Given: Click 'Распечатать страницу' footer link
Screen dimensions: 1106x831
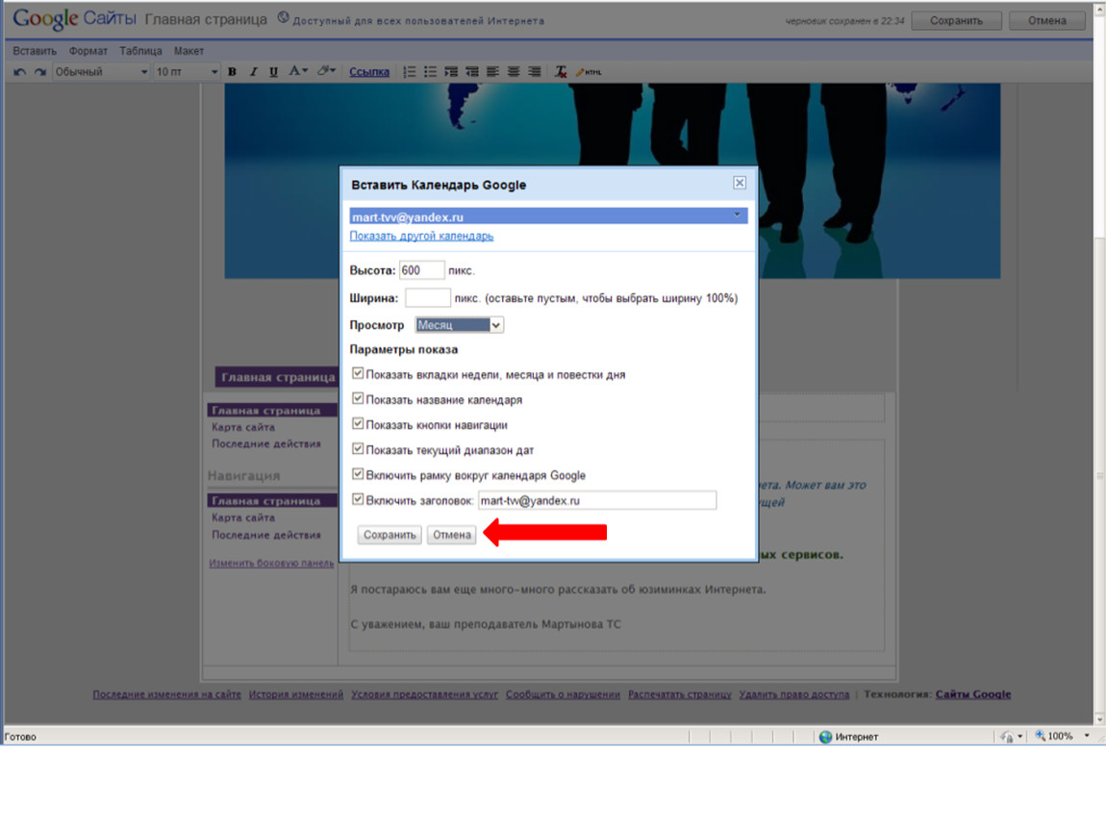Looking at the screenshot, I should click(x=680, y=694).
